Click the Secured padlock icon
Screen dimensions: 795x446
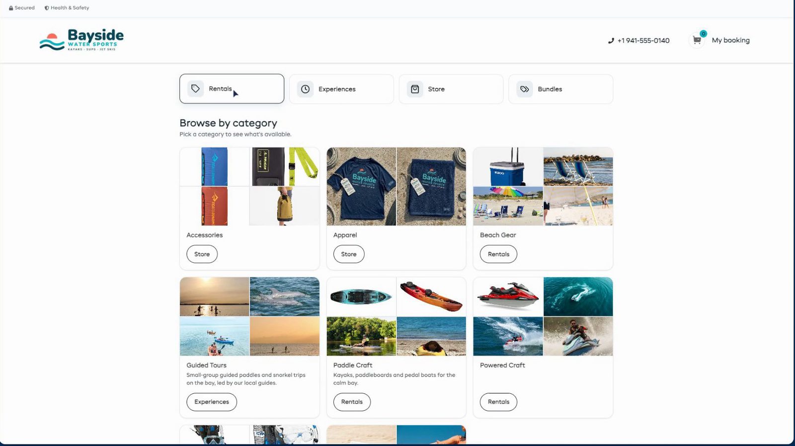pyautogui.click(x=11, y=8)
